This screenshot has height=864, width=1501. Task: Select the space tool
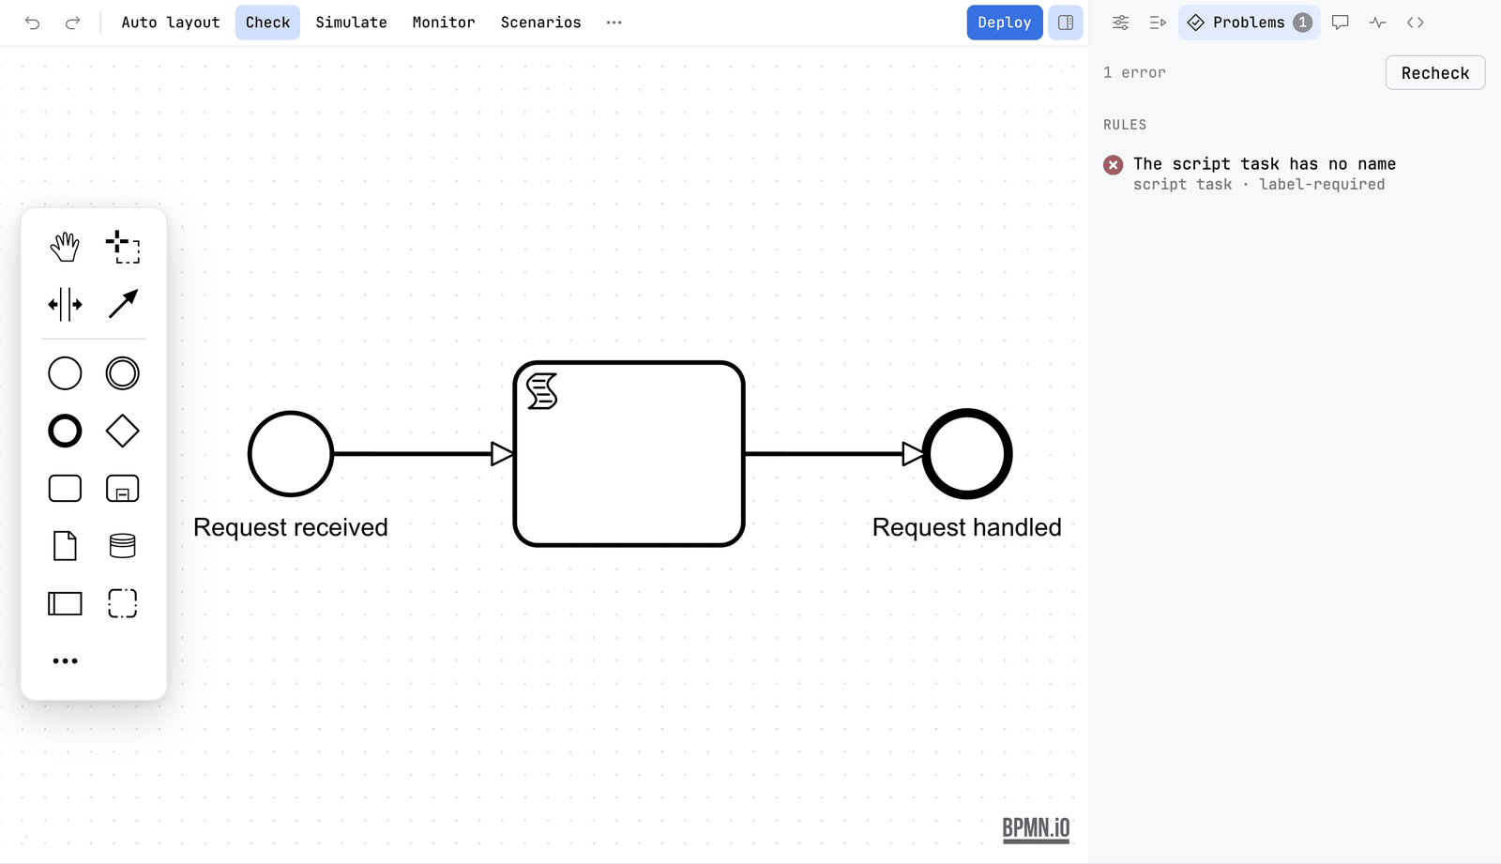pos(65,304)
